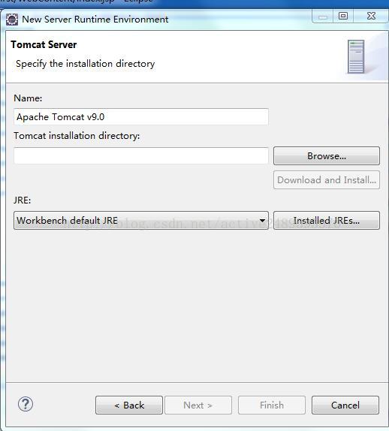The image size is (389, 431).
Task: Go back with the < Back button
Action: click(129, 405)
